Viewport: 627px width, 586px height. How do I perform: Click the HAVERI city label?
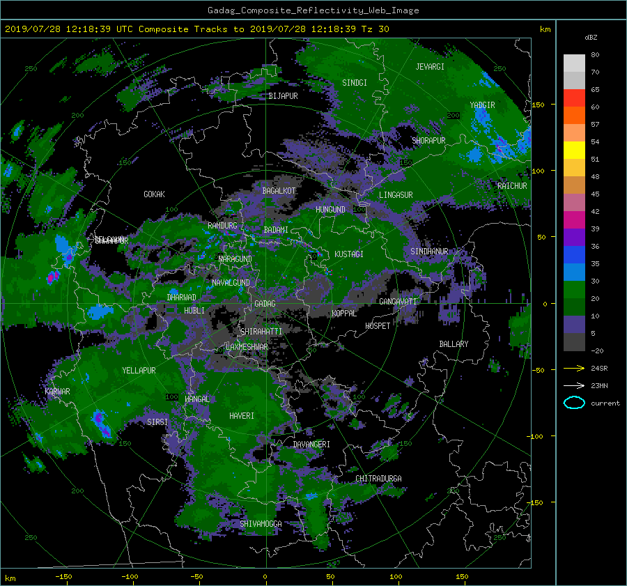point(242,416)
